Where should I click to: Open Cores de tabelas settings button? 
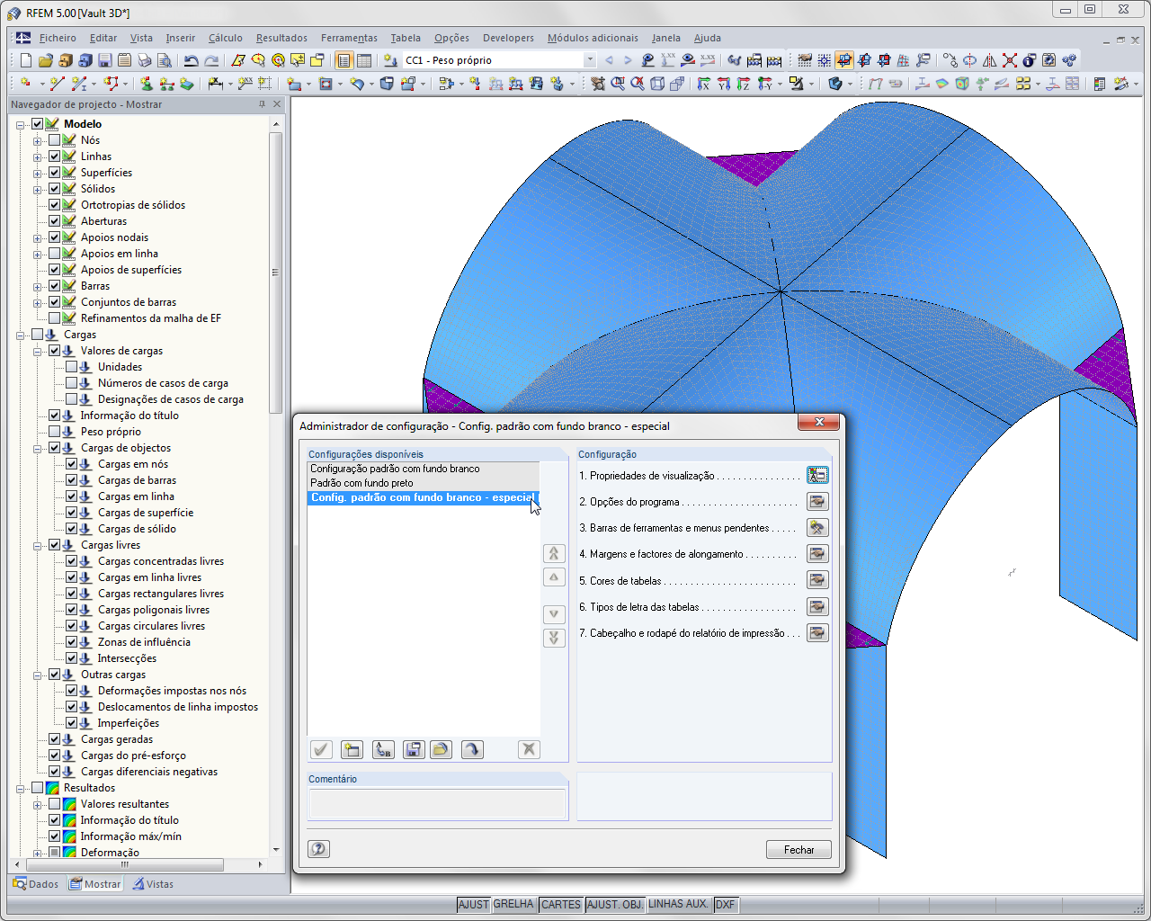pos(817,580)
